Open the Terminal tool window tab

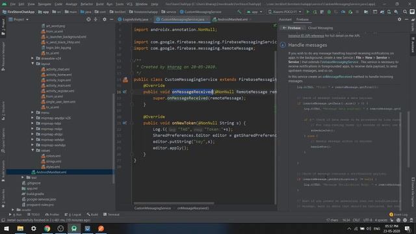point(111,214)
